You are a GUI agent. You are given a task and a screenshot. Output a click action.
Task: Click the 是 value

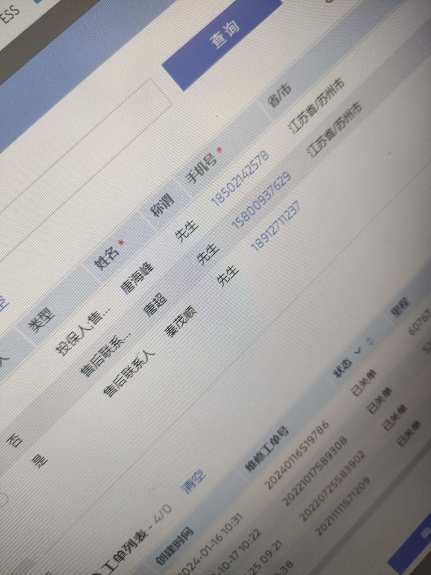point(40,461)
